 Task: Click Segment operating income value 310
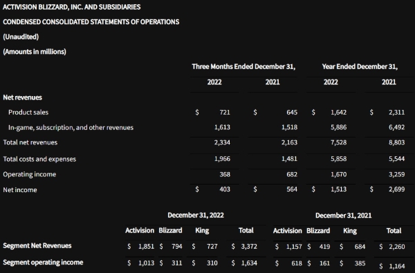tap(212, 263)
